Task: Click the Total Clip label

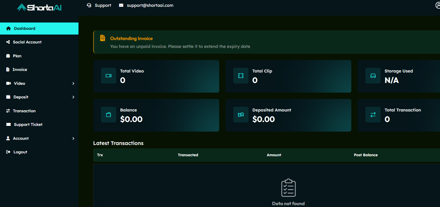Action: [x=262, y=71]
